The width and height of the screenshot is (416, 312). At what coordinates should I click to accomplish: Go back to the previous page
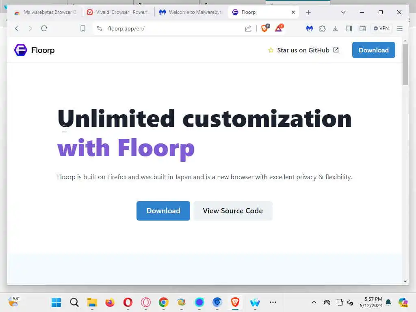[17, 28]
